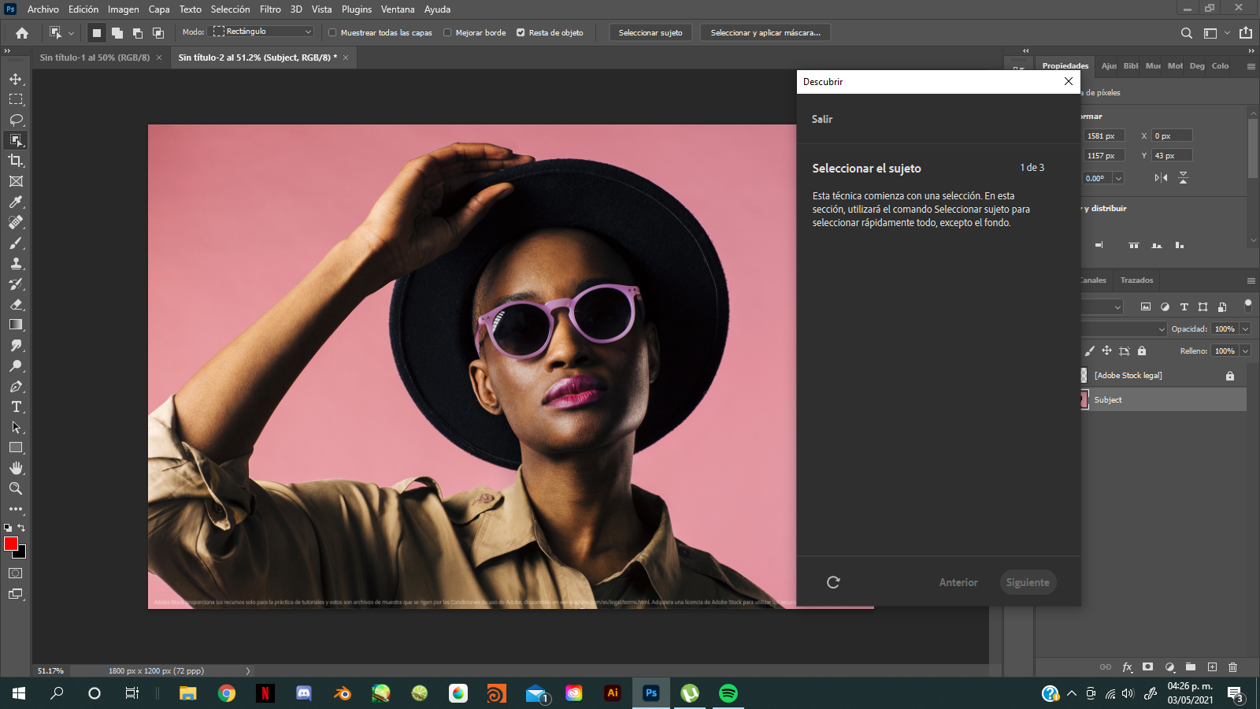Open the Relleno dropdown arrow
This screenshot has width=1260, height=709.
tap(1245, 351)
